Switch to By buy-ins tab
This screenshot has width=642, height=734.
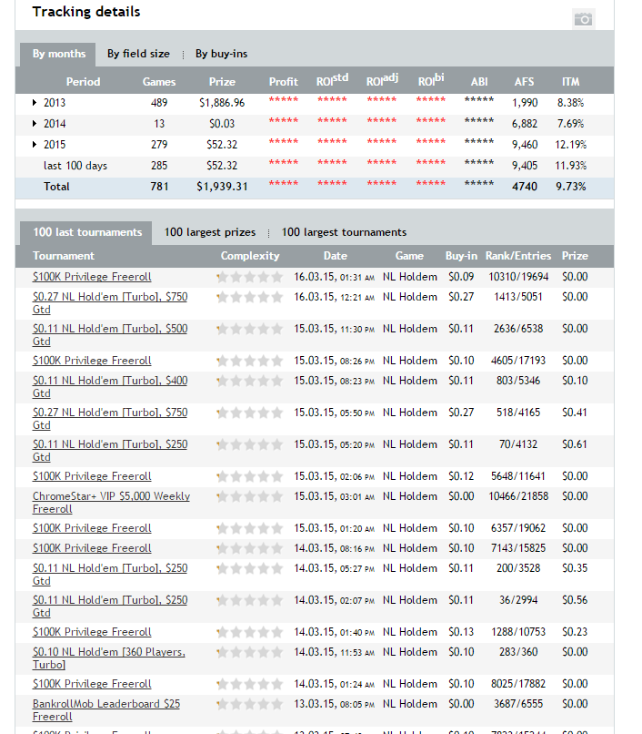coord(221,54)
